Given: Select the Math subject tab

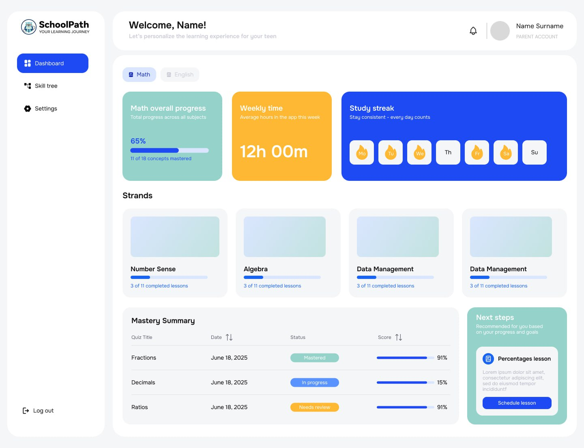Looking at the screenshot, I should pyautogui.click(x=139, y=74).
